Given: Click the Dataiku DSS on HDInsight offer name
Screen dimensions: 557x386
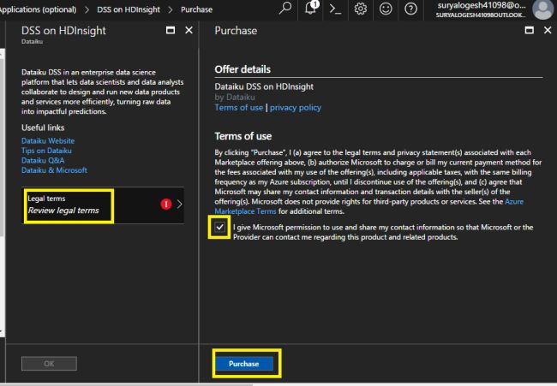Looking at the screenshot, I should [x=264, y=86].
